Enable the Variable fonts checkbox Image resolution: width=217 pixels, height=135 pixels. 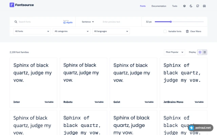click(x=165, y=31)
